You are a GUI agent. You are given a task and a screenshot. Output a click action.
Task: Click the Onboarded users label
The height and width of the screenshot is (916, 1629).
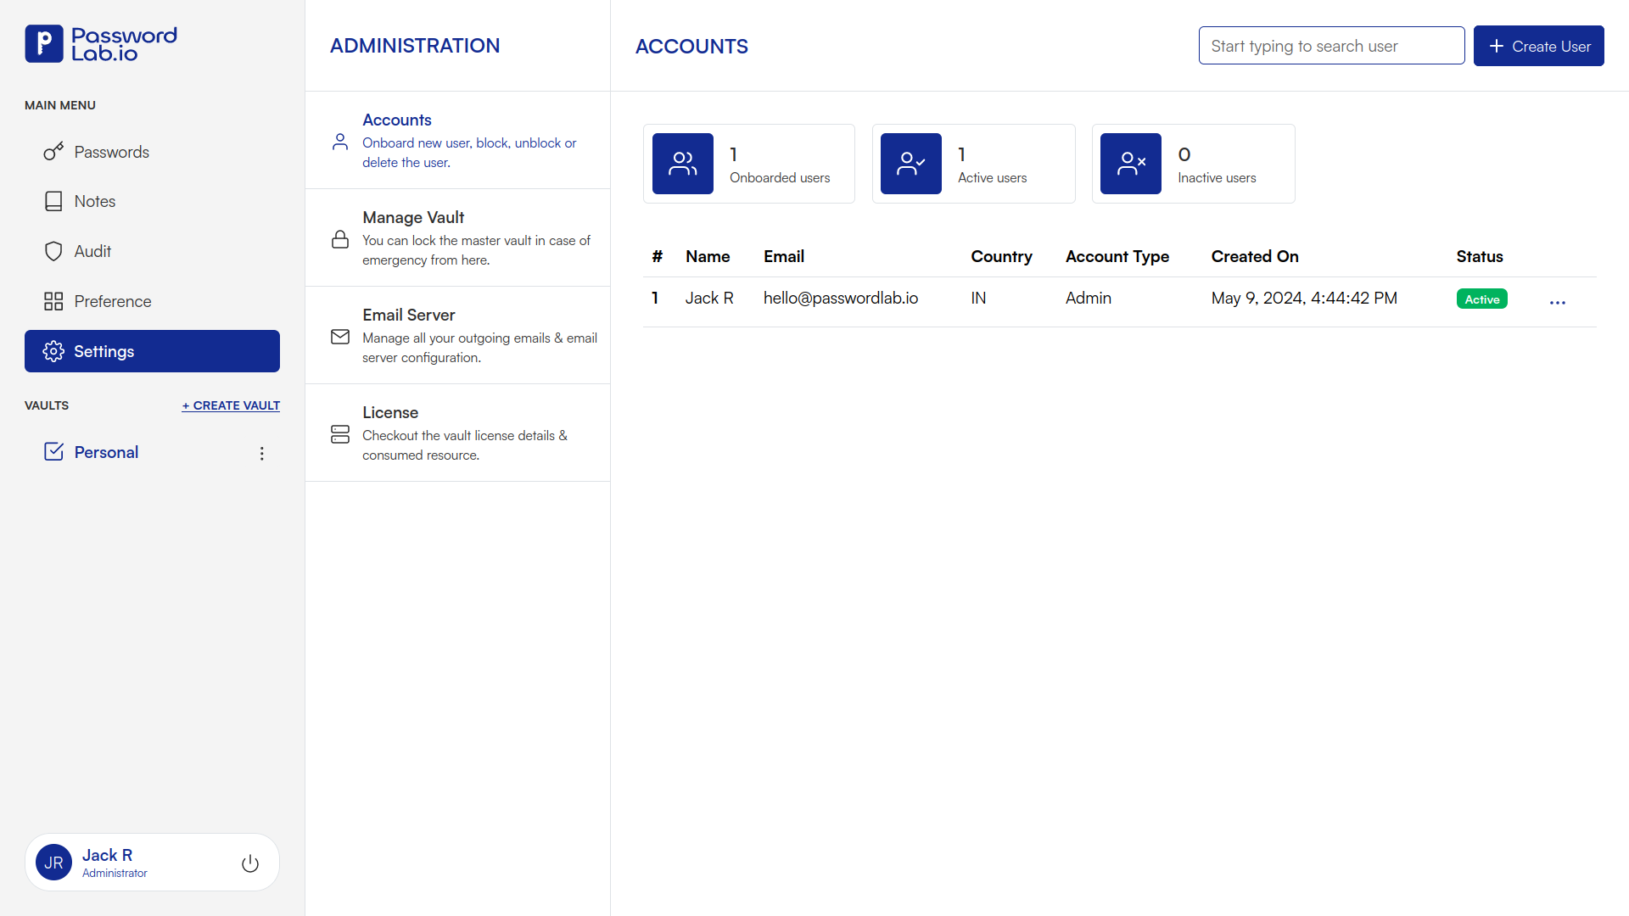(780, 177)
